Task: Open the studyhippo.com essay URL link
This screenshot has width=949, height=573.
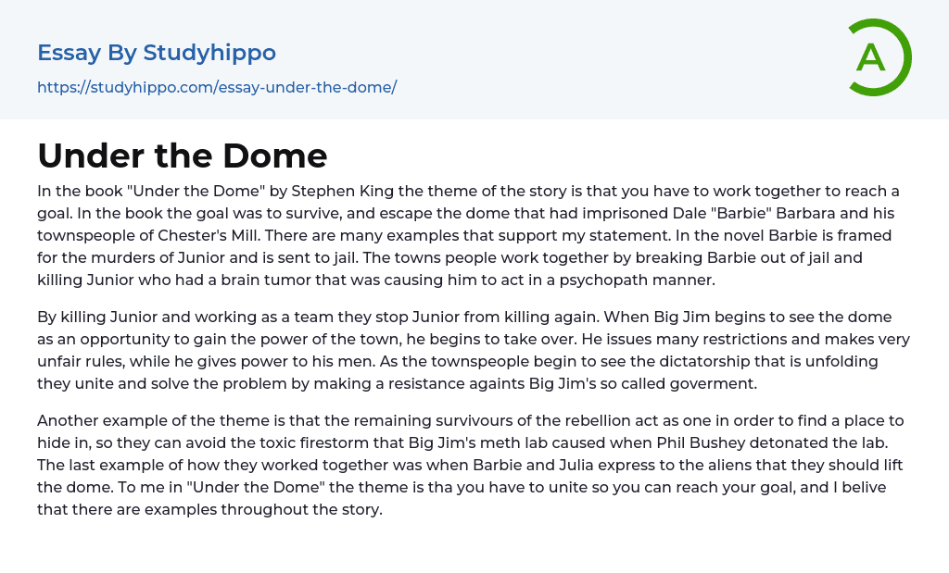Action: click(217, 87)
